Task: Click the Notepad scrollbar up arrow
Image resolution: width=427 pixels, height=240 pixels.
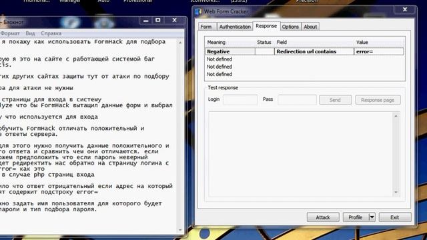Action: click(x=180, y=43)
